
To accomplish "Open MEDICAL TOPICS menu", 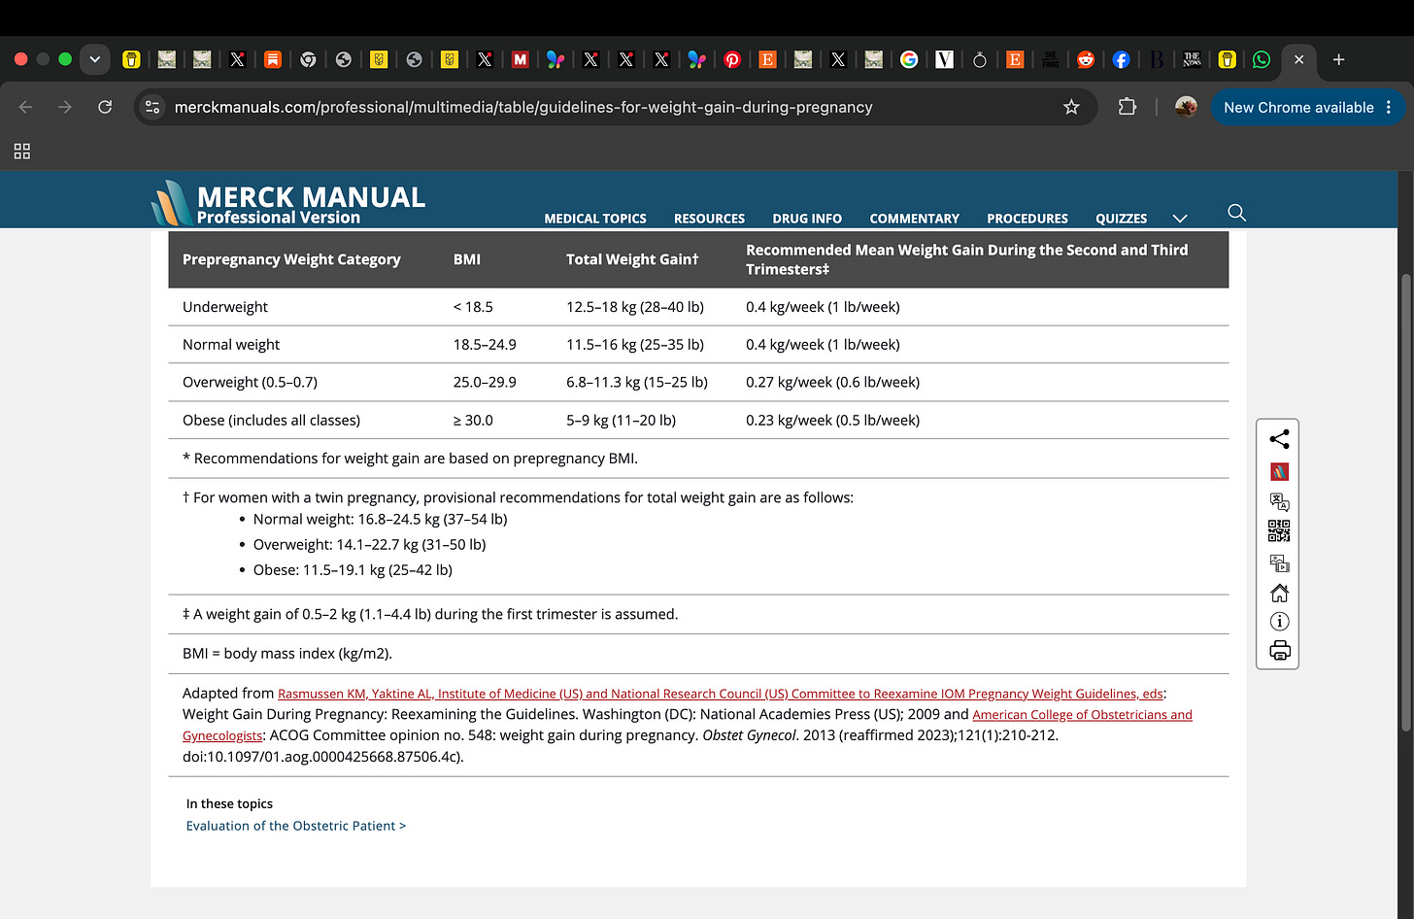I will point(595,219).
